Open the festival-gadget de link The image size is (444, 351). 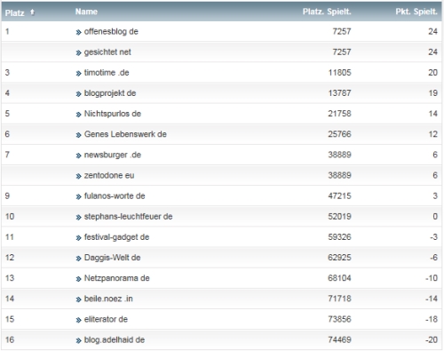click(116, 237)
